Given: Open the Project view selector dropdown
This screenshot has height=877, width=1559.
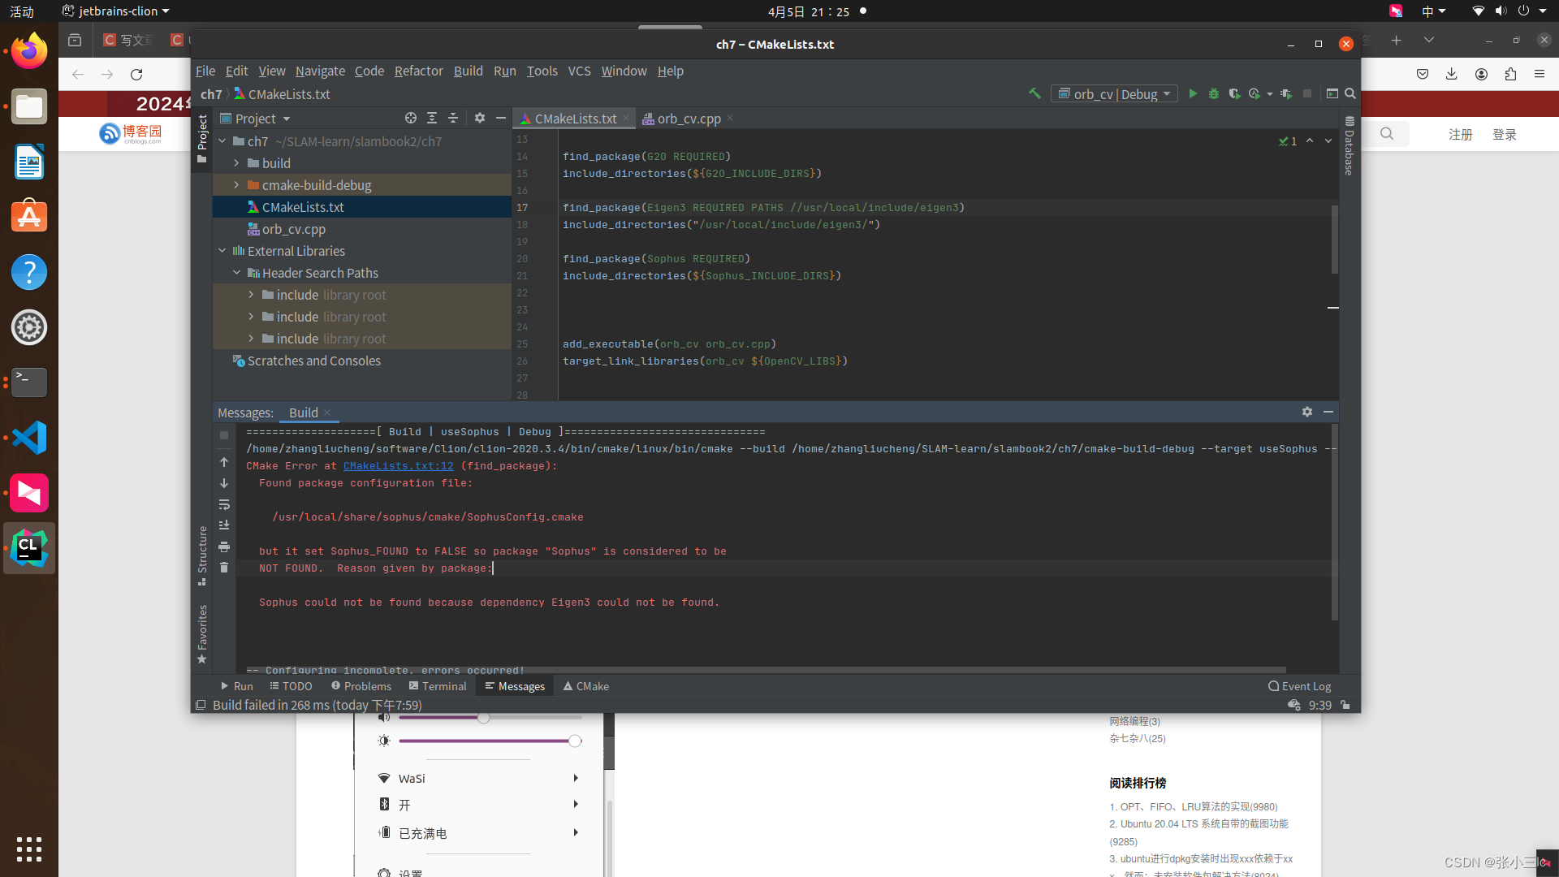Looking at the screenshot, I should [255, 119].
